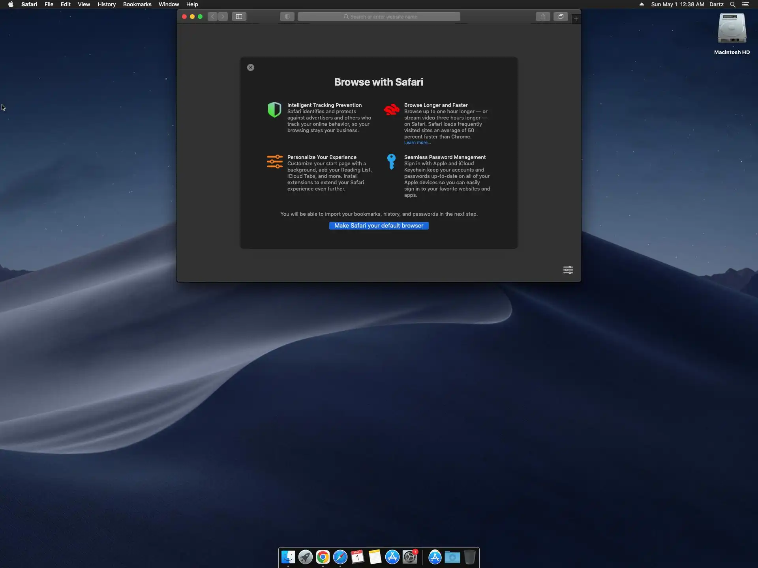Open System Preferences from the Dock
Screen dimensions: 758x568
point(410,557)
